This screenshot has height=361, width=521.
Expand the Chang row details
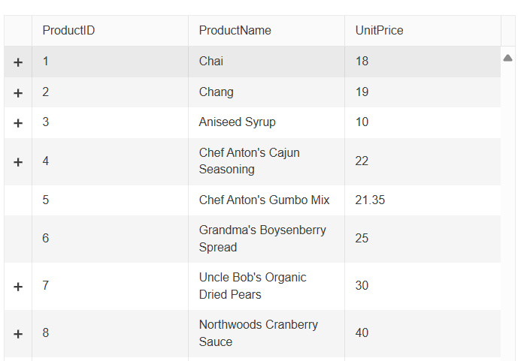click(18, 93)
